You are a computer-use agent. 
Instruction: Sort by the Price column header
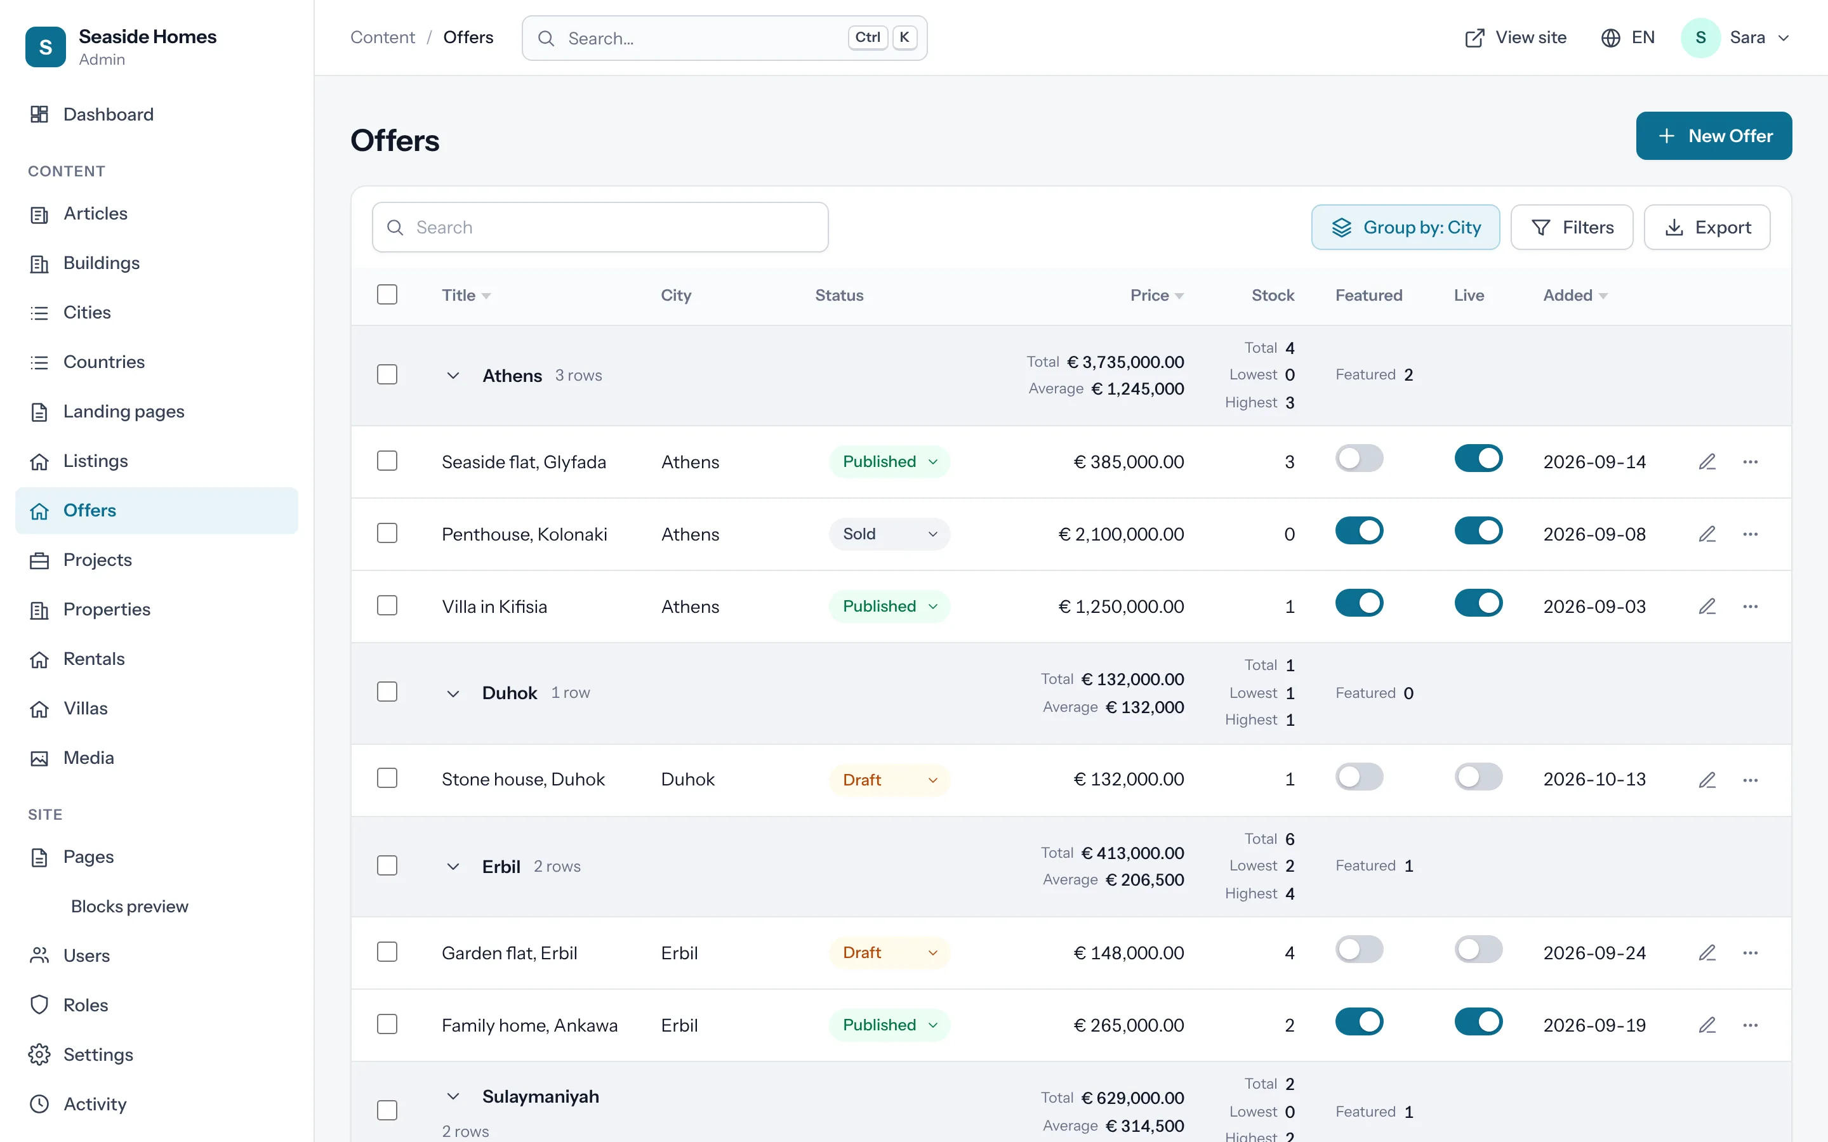(x=1156, y=295)
